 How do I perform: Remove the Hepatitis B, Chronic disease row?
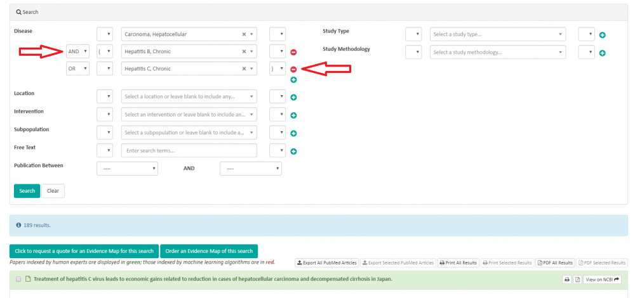point(293,52)
